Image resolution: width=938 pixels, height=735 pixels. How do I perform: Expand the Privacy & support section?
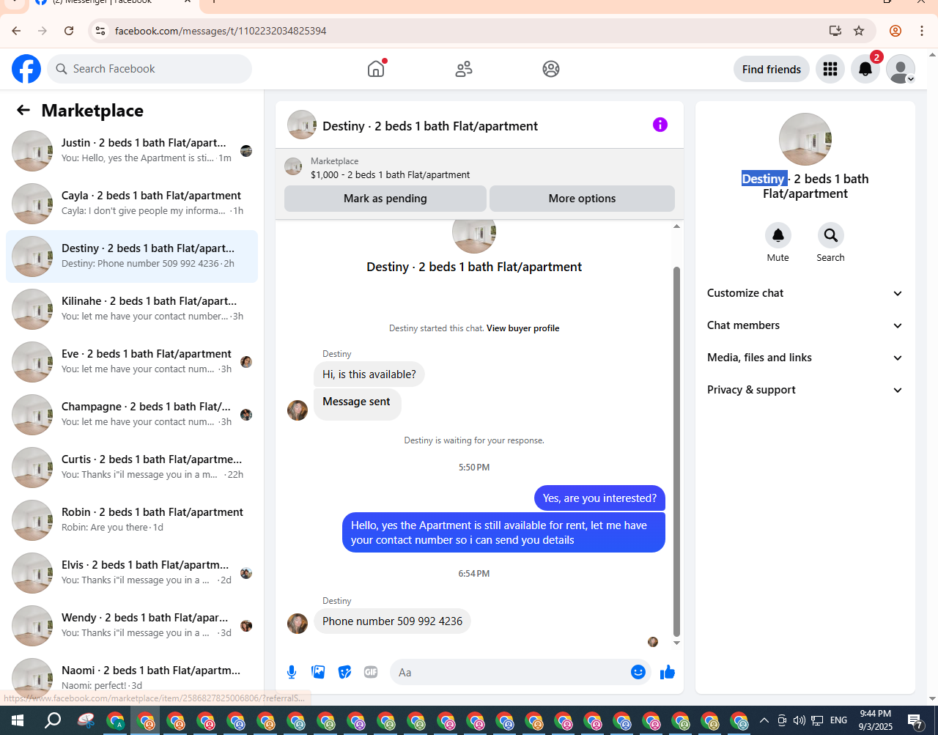[x=805, y=390]
